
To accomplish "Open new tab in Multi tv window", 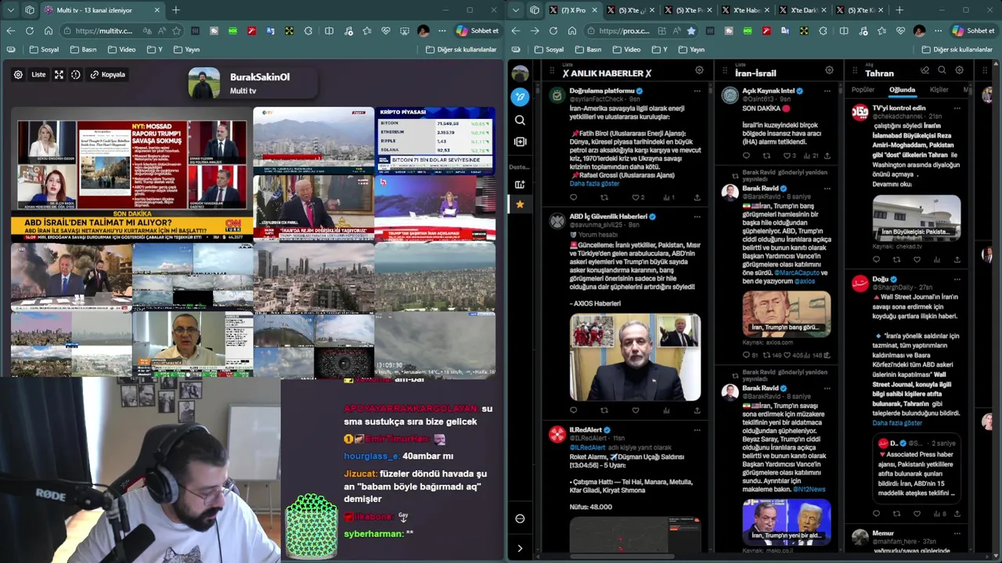I will point(176,10).
